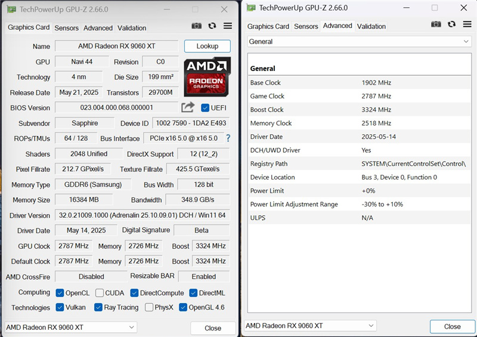The width and height of the screenshot is (477, 337).
Task: Click the BIOS export share icon
Action: coord(188,107)
